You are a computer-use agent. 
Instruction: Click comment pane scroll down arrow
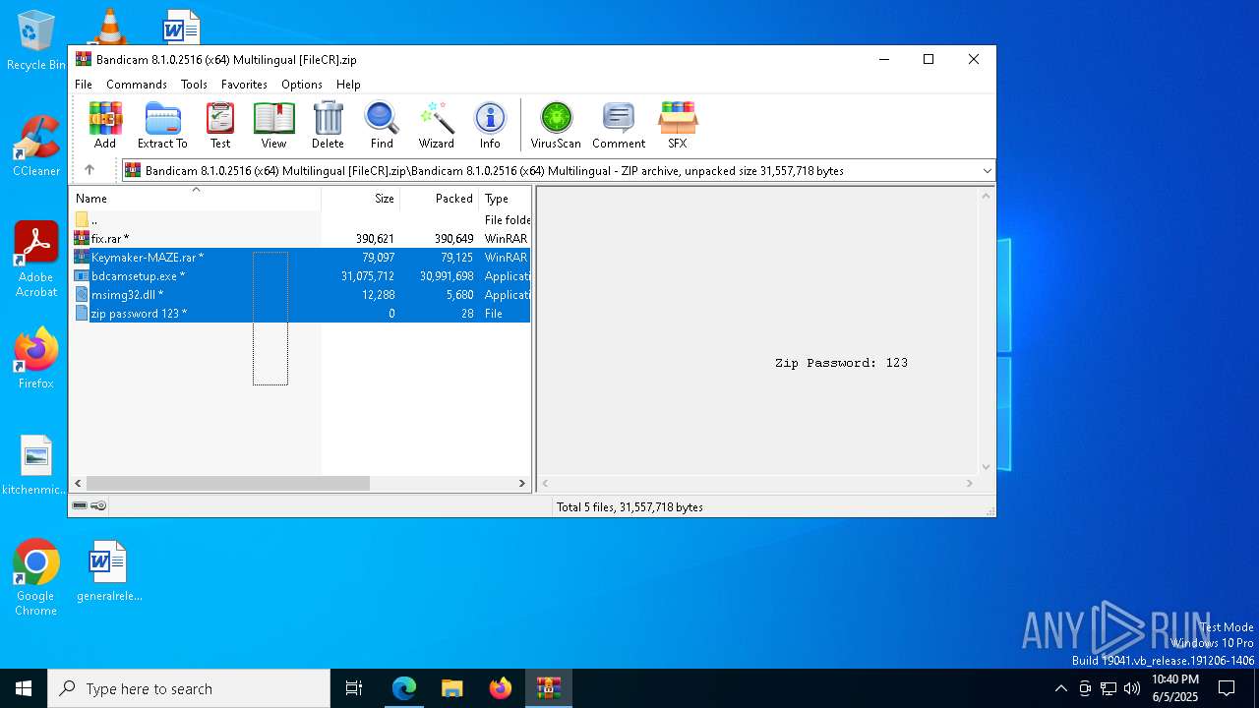click(x=986, y=468)
